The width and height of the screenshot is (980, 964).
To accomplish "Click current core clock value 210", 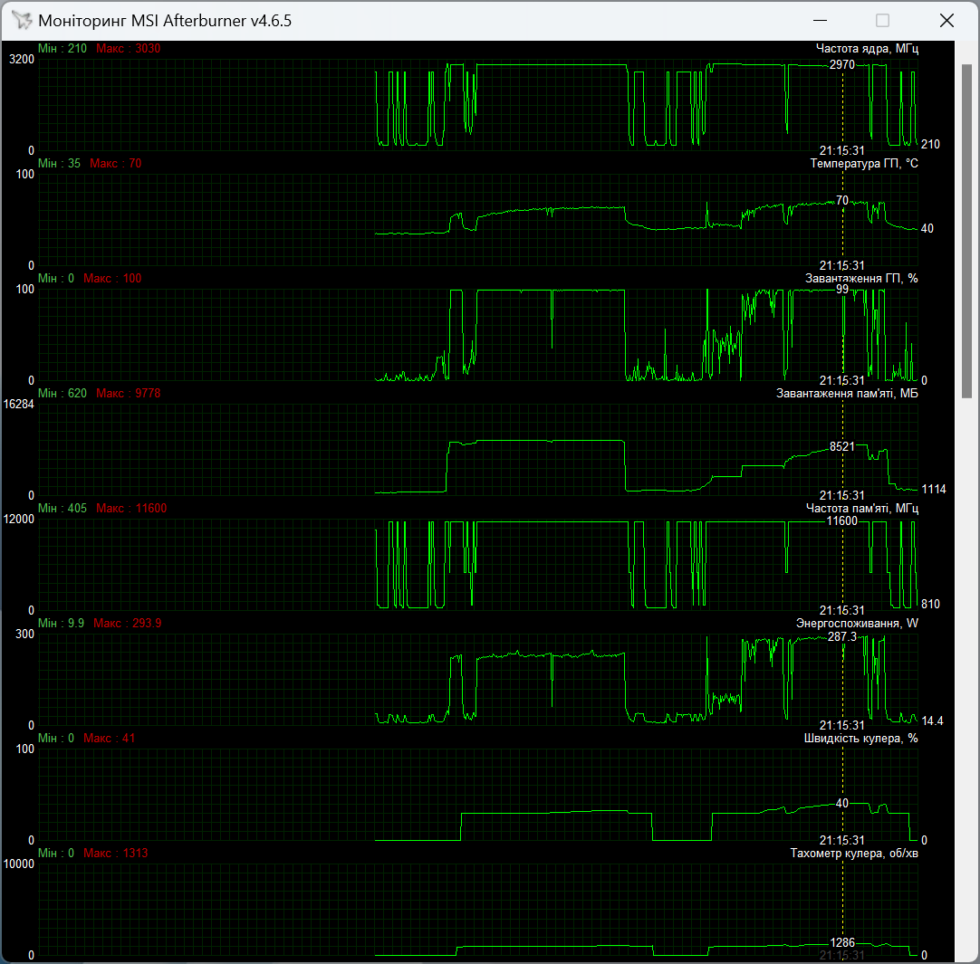I will tap(930, 144).
